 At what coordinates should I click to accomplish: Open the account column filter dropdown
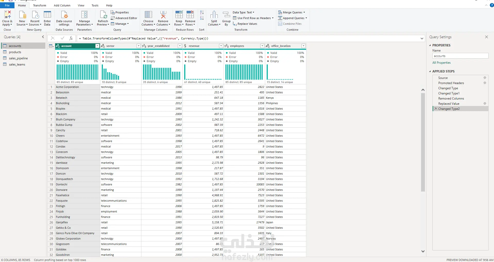(x=97, y=46)
